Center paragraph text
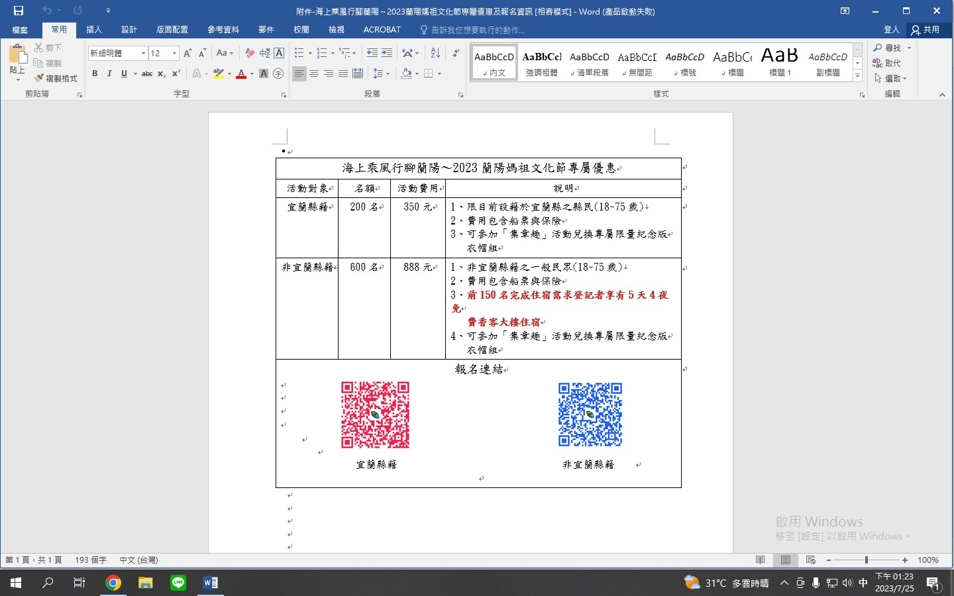Screen dimensions: 954x596 (x=314, y=74)
